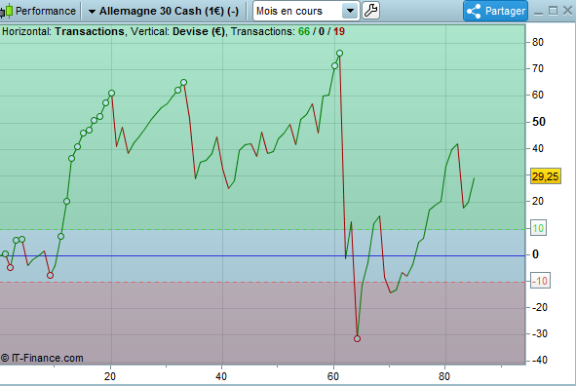This screenshot has height=386, width=576.
Task: Click the losing transactions count 19
Action: pos(339,31)
